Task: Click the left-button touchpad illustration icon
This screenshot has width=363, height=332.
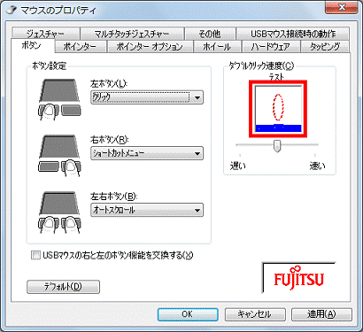Action: click(60, 99)
